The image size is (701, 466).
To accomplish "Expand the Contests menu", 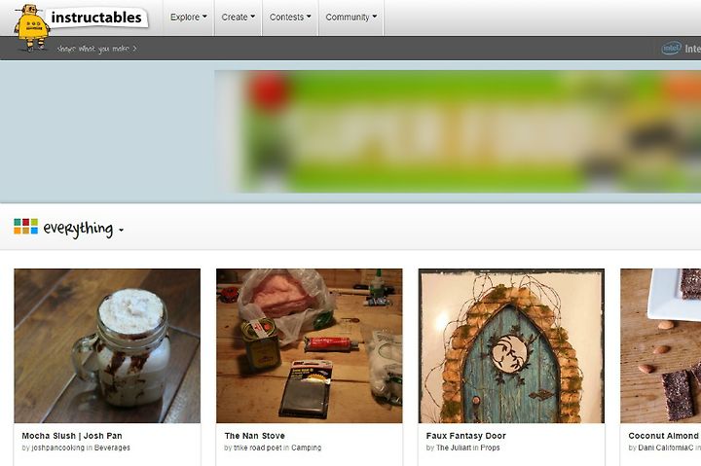I will [290, 17].
